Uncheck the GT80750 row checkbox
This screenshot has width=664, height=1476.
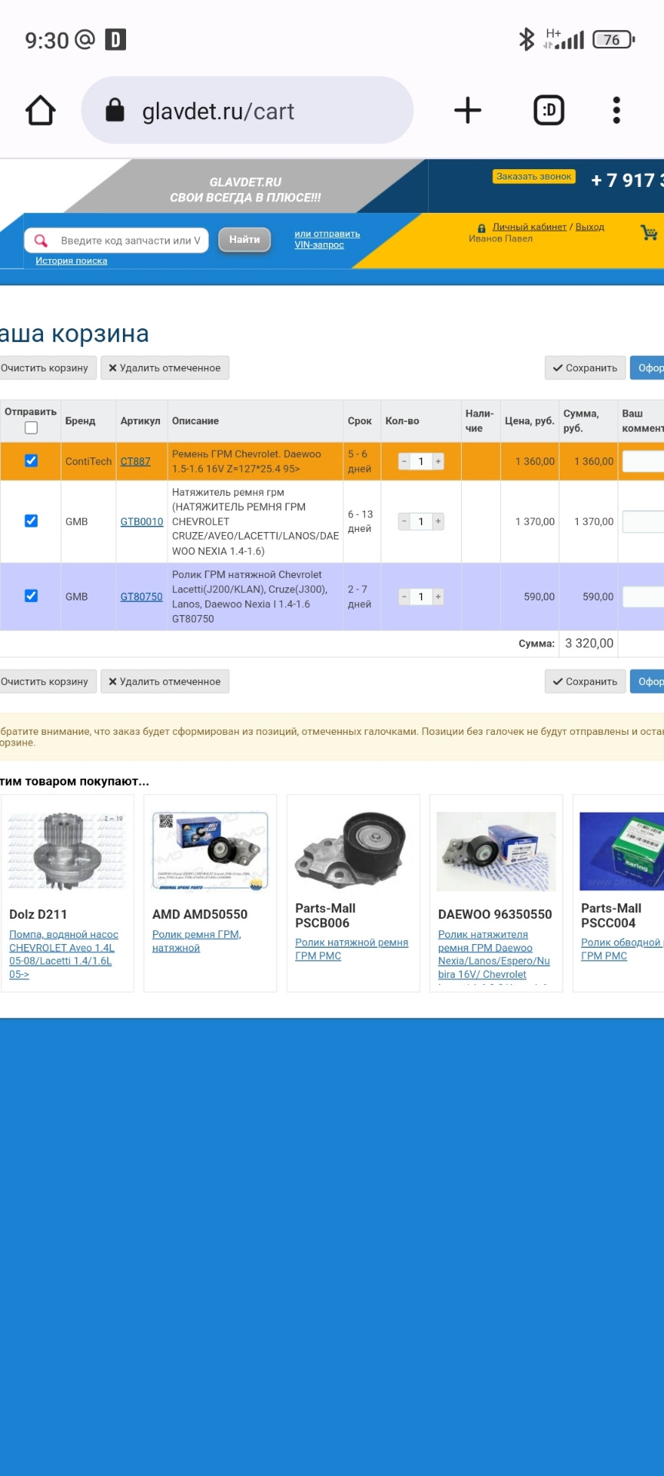[31, 596]
